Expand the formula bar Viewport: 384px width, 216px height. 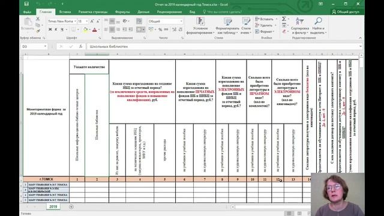click(361, 46)
